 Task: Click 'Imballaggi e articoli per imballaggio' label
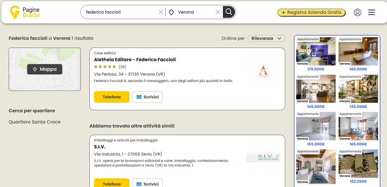coord(126,140)
